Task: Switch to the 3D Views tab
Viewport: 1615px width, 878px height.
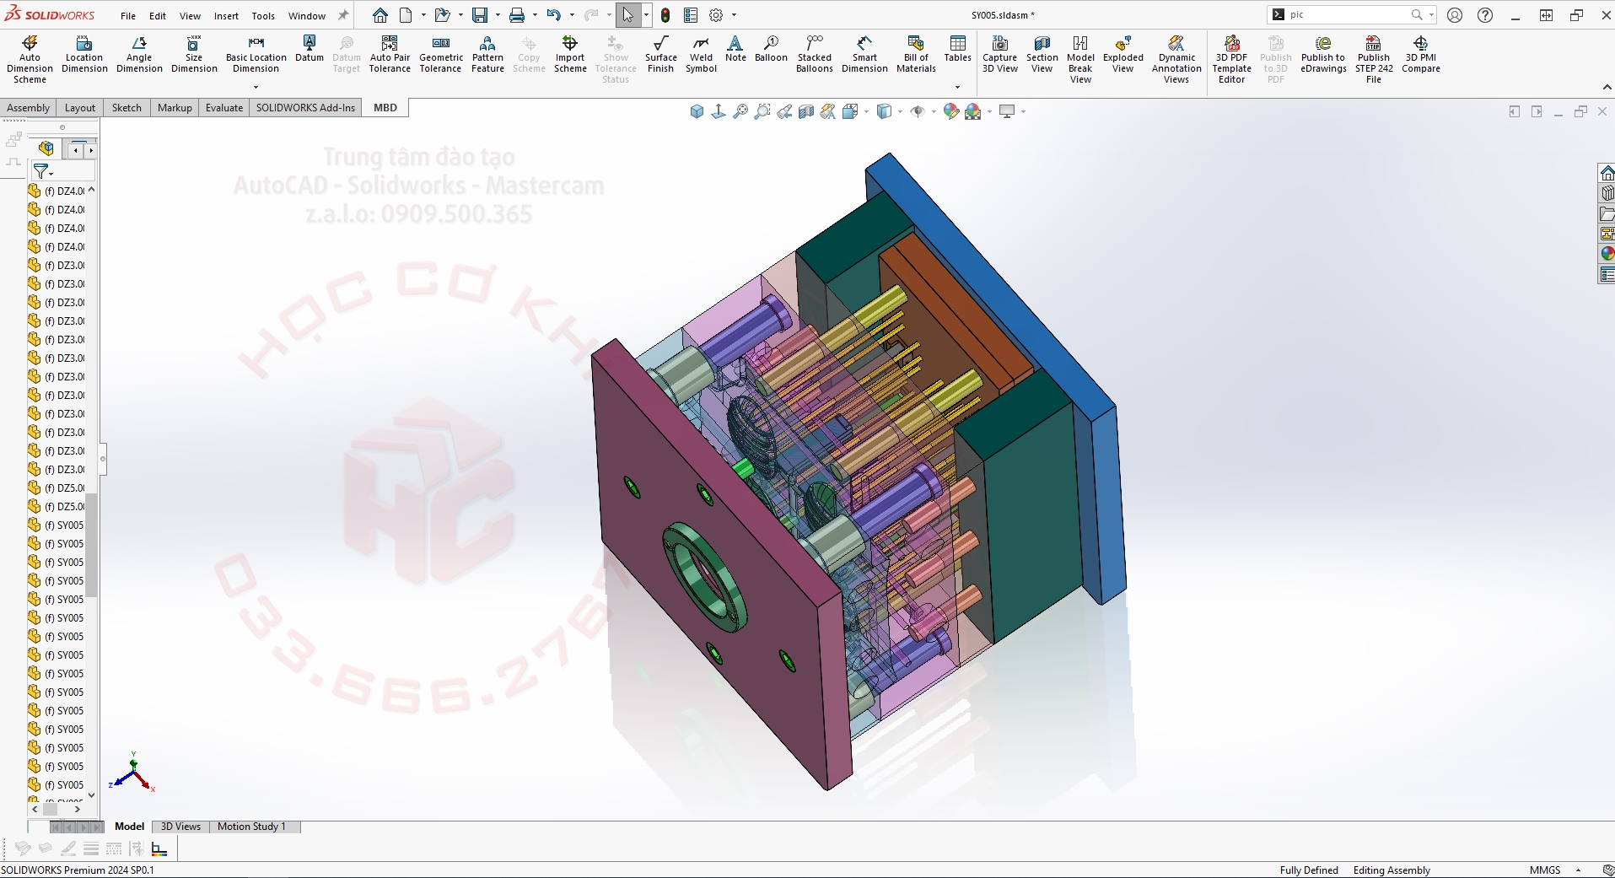Action: click(x=180, y=827)
